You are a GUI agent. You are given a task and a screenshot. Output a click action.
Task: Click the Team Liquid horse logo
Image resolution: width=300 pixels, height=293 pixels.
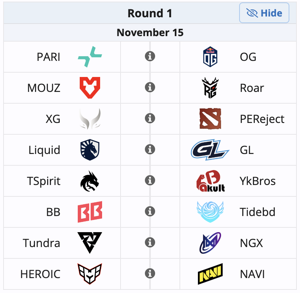(90, 150)
